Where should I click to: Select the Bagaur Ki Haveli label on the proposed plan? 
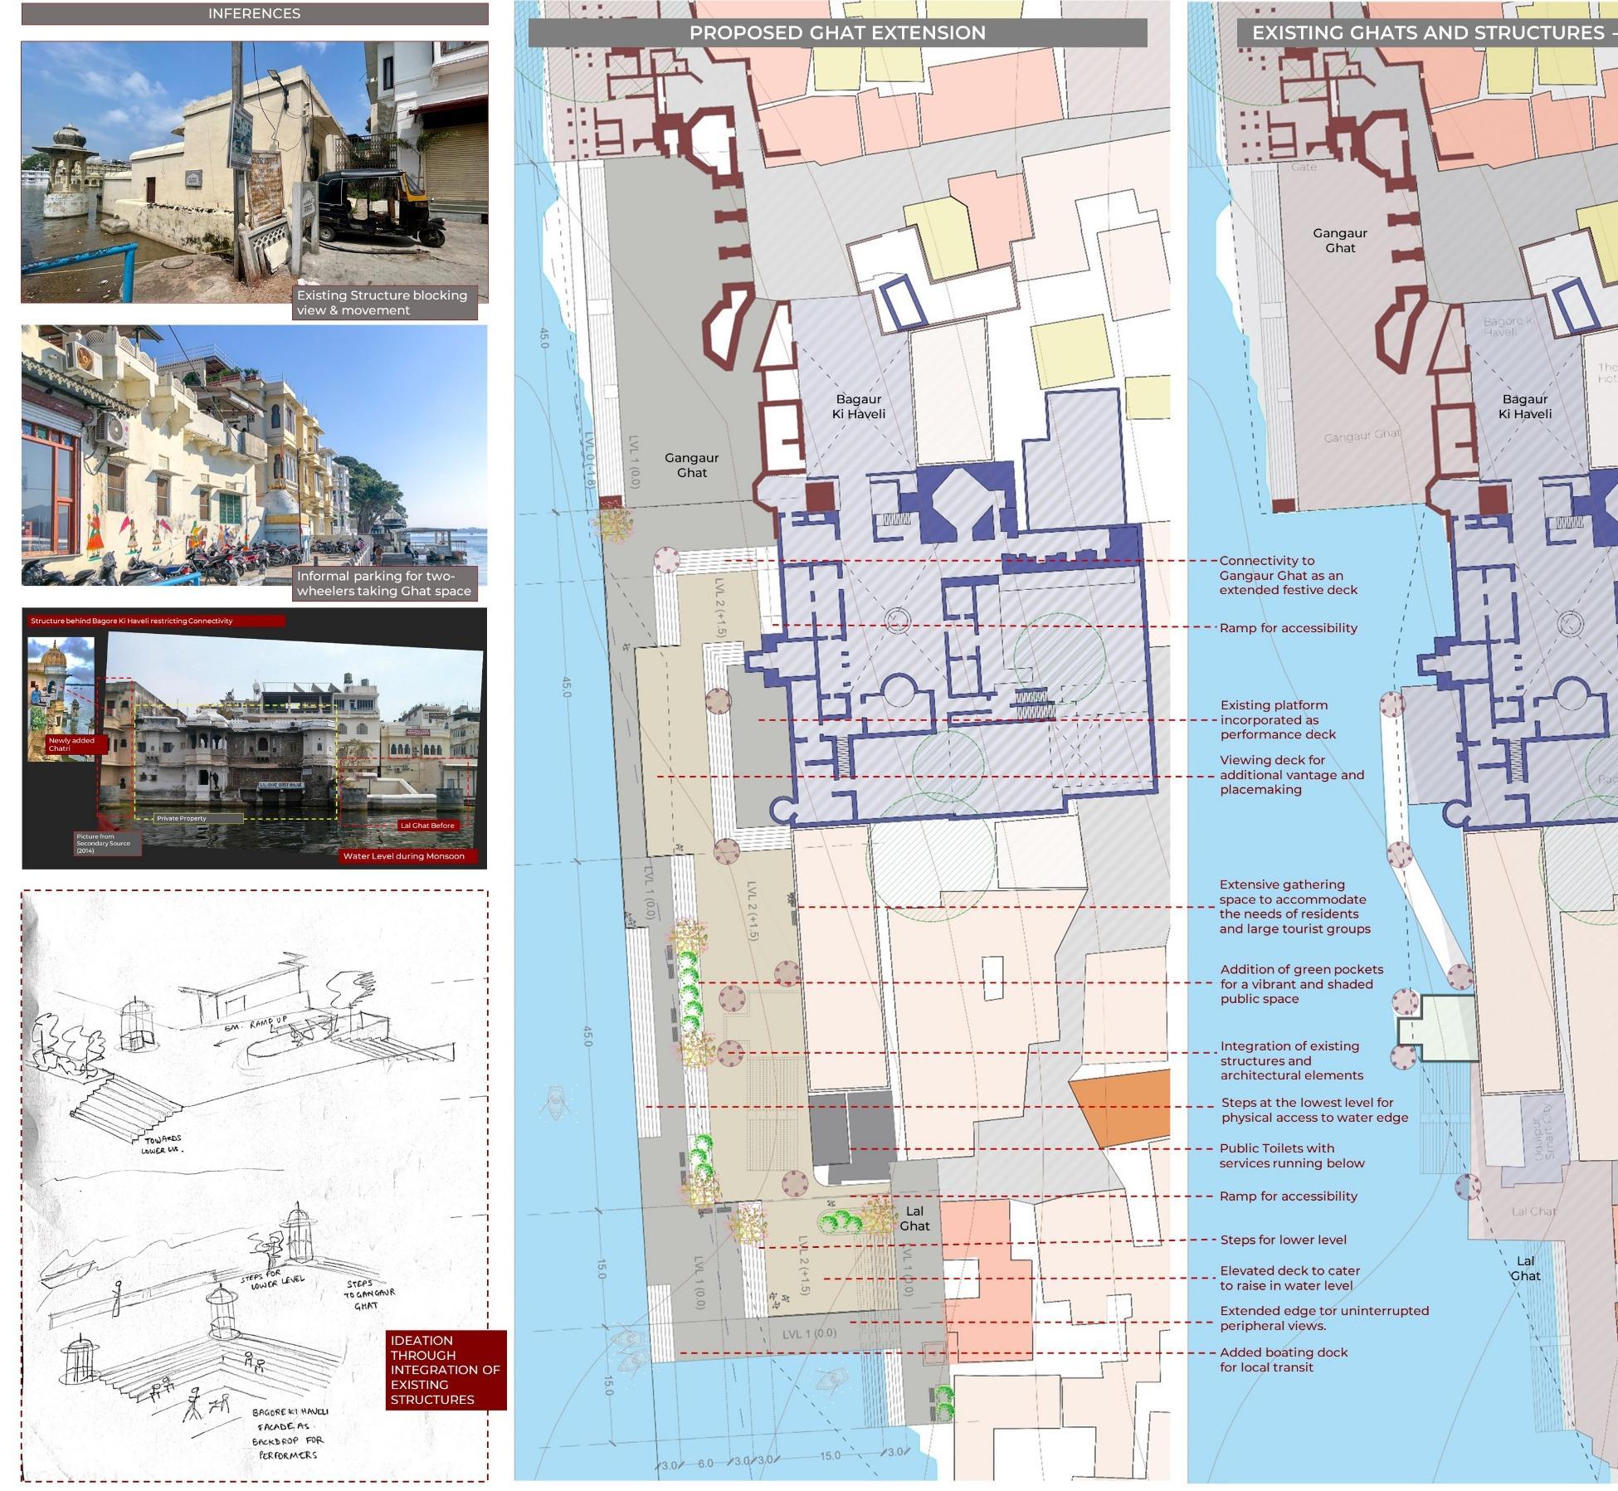859,407
